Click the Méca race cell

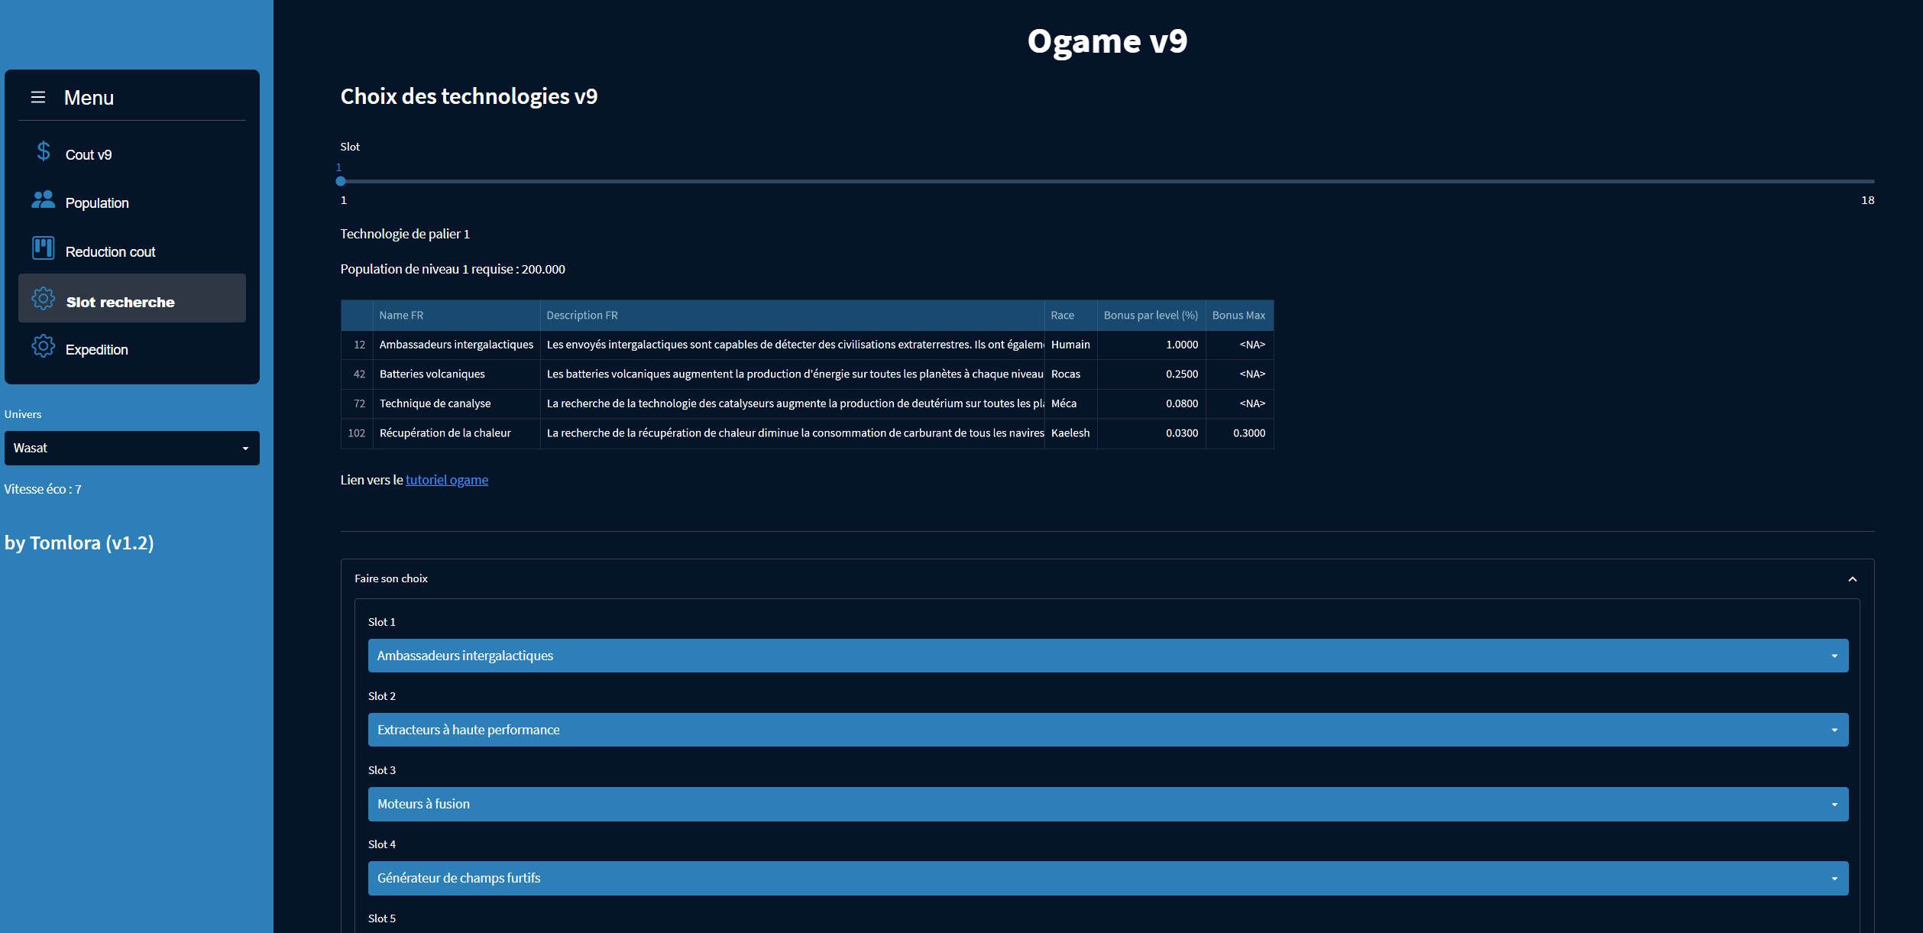1070,403
